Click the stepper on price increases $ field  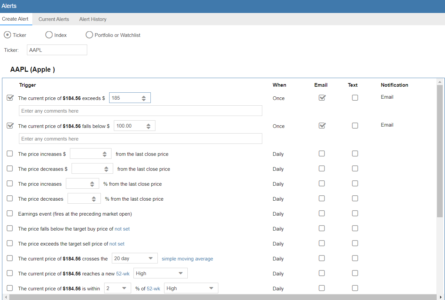click(x=105, y=154)
